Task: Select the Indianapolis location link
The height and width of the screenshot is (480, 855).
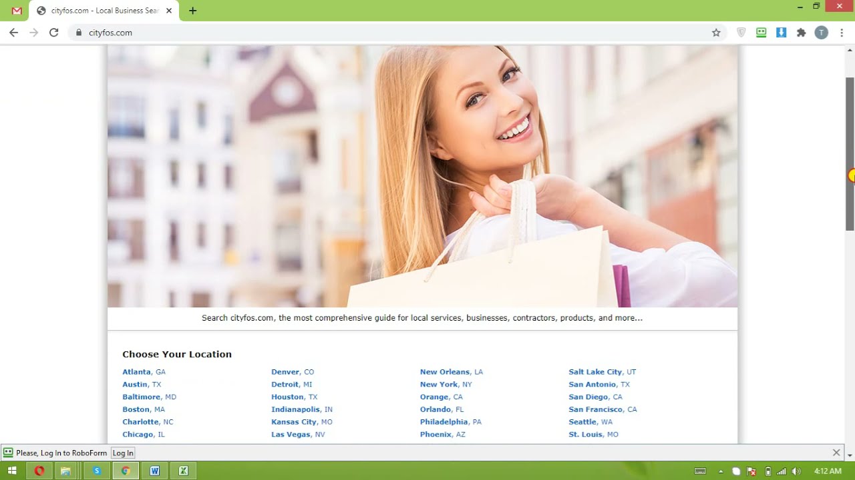Action: click(x=302, y=409)
